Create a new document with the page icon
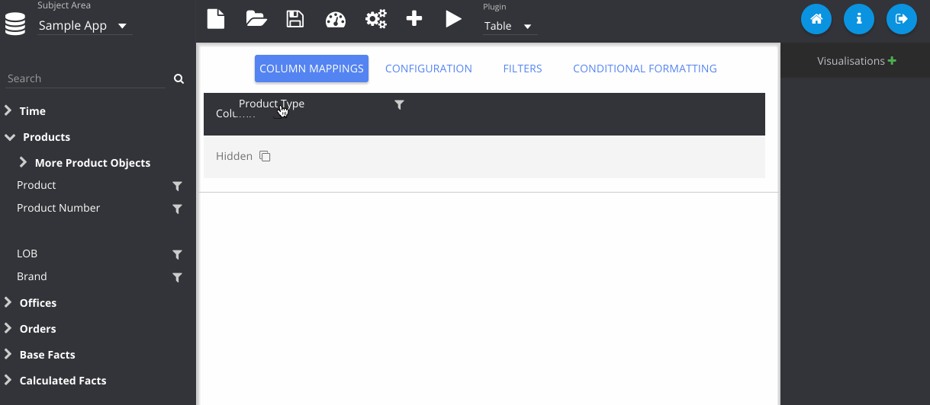930x405 pixels. point(216,19)
